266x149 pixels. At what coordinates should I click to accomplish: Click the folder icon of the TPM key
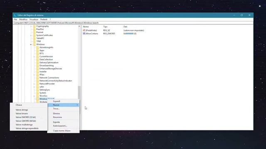coord(34,41)
